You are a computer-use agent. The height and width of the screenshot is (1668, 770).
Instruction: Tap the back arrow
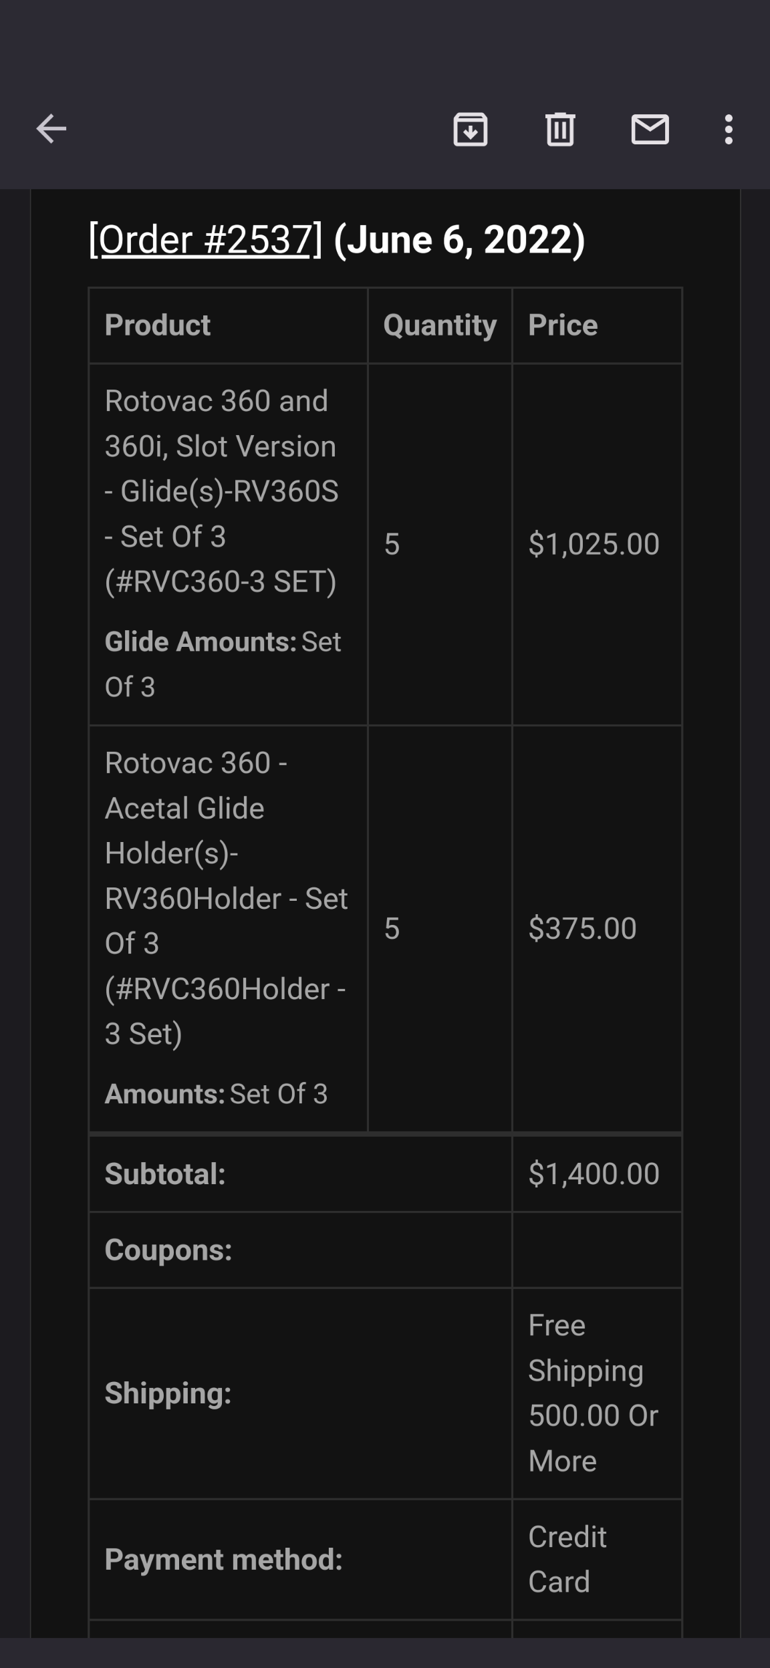tap(51, 129)
